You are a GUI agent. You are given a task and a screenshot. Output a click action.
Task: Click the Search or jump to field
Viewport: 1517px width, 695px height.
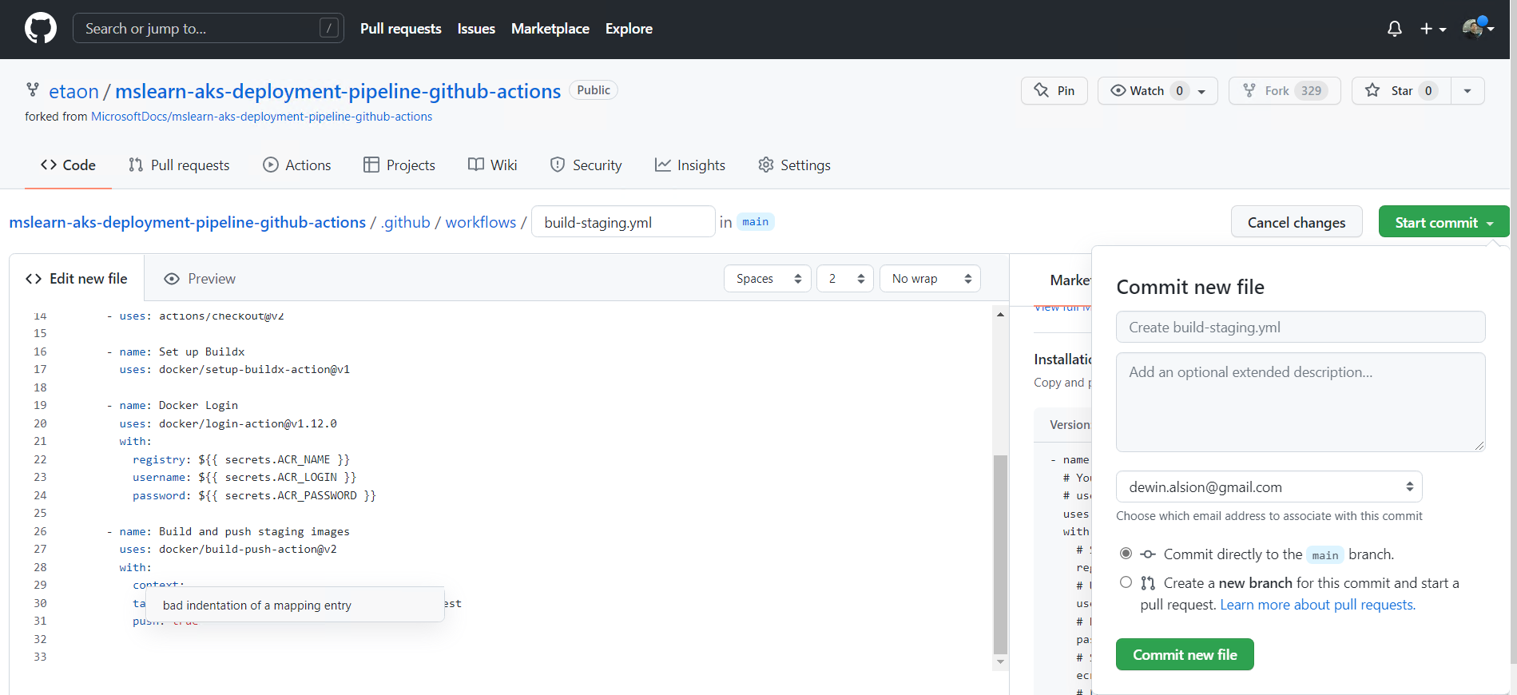(208, 28)
